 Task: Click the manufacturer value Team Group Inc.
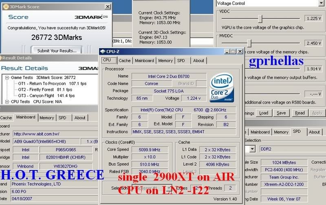click(284, 177)
